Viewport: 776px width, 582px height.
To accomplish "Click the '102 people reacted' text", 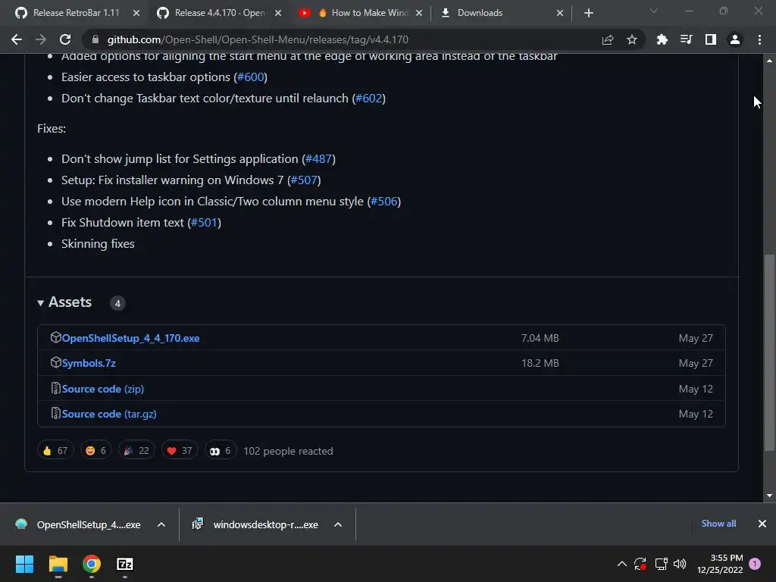I will click(288, 451).
